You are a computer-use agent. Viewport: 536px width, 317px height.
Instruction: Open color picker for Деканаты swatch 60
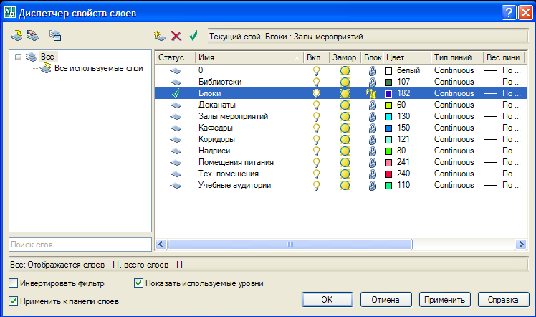pyautogui.click(x=388, y=105)
